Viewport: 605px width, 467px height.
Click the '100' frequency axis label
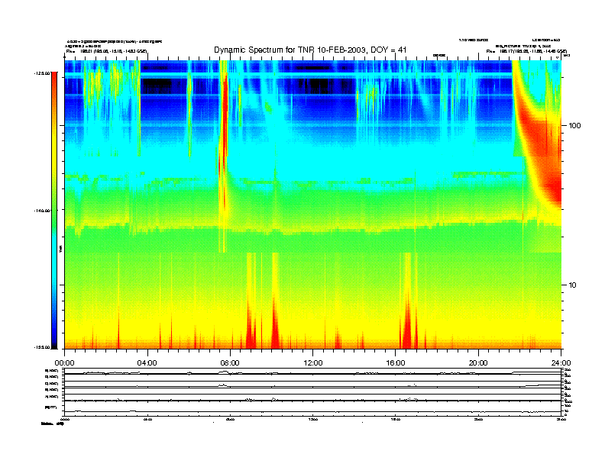pos(574,126)
